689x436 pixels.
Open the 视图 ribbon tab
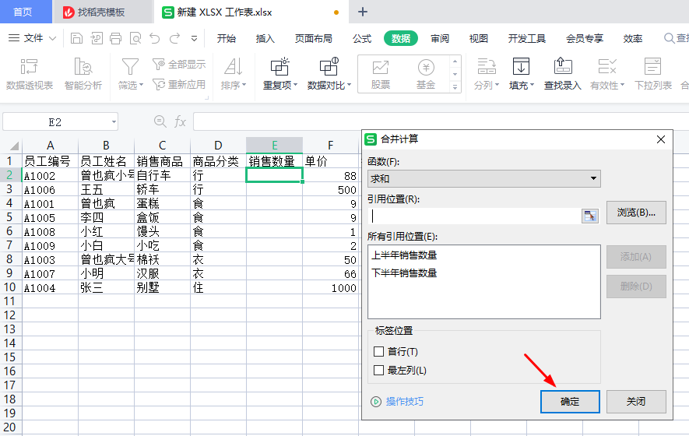tap(479, 39)
